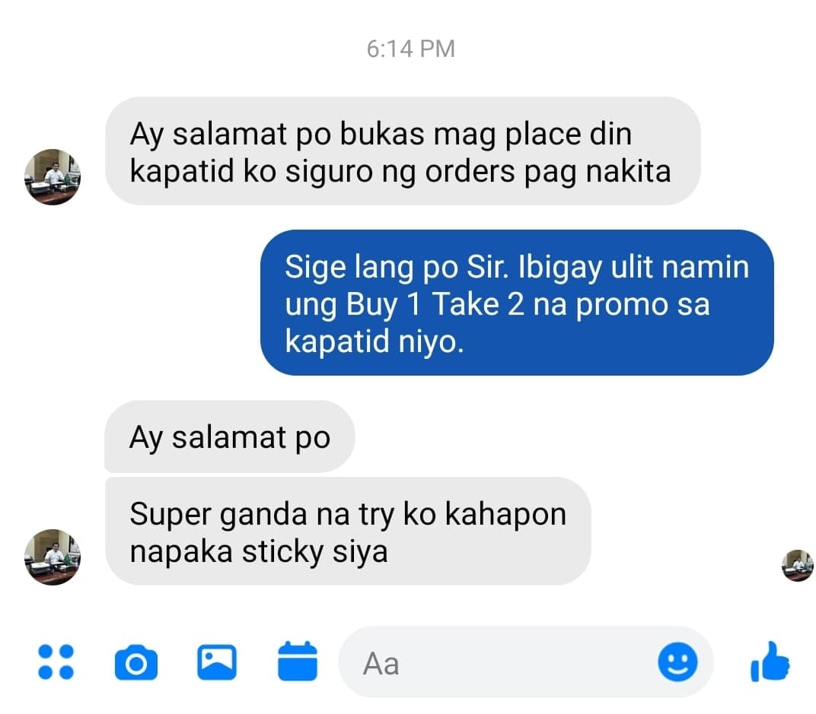This screenshot has width=816, height=714.
Task: Send a thumbs up like
Action: [x=770, y=662]
